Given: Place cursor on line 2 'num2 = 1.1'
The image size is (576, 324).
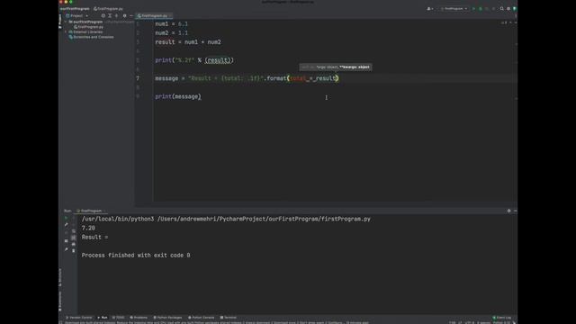Looking at the screenshot, I should [x=171, y=33].
